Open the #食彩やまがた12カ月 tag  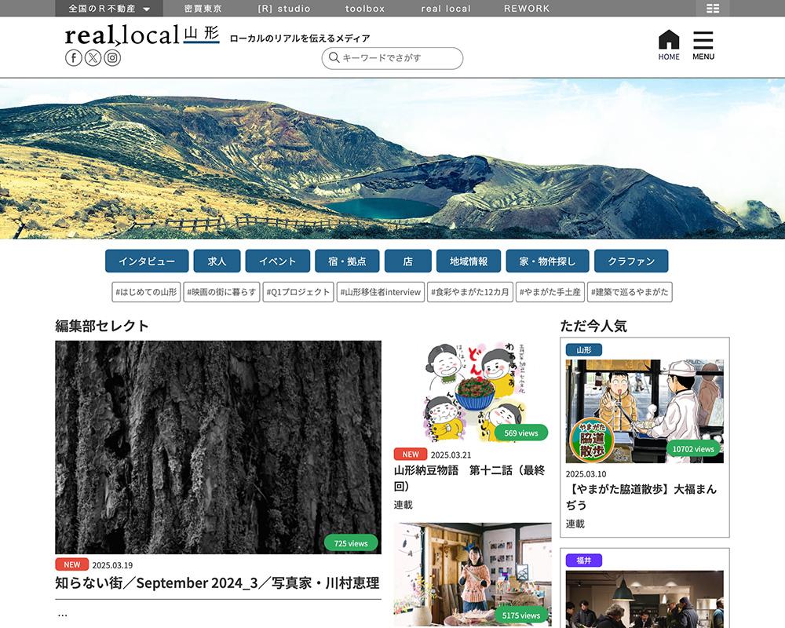click(470, 292)
